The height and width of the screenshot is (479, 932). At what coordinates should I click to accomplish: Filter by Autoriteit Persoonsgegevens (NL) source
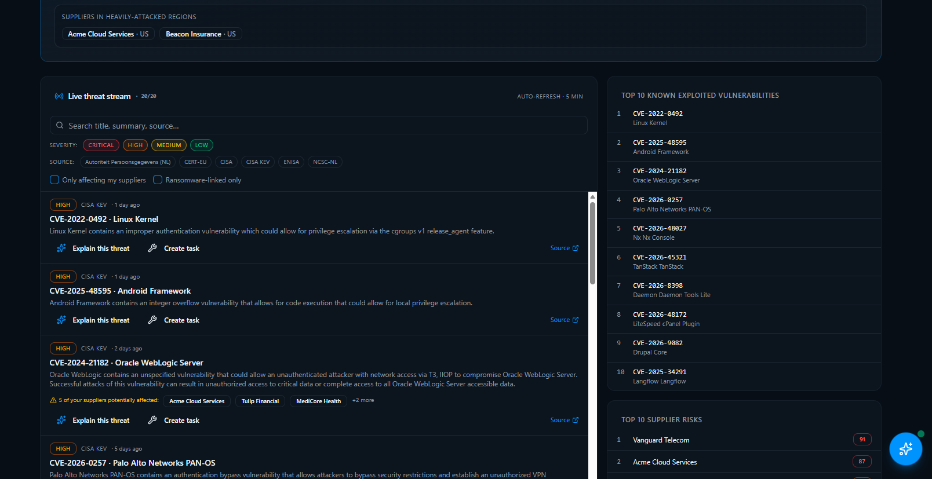128,162
